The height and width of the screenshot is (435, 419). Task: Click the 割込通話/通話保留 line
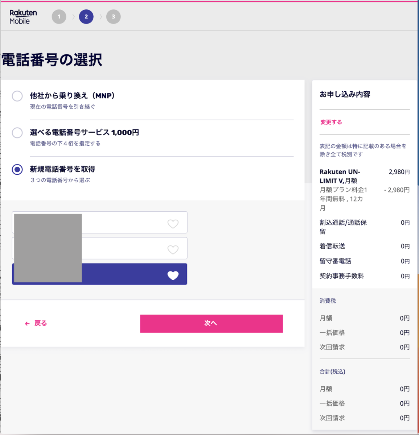click(343, 227)
